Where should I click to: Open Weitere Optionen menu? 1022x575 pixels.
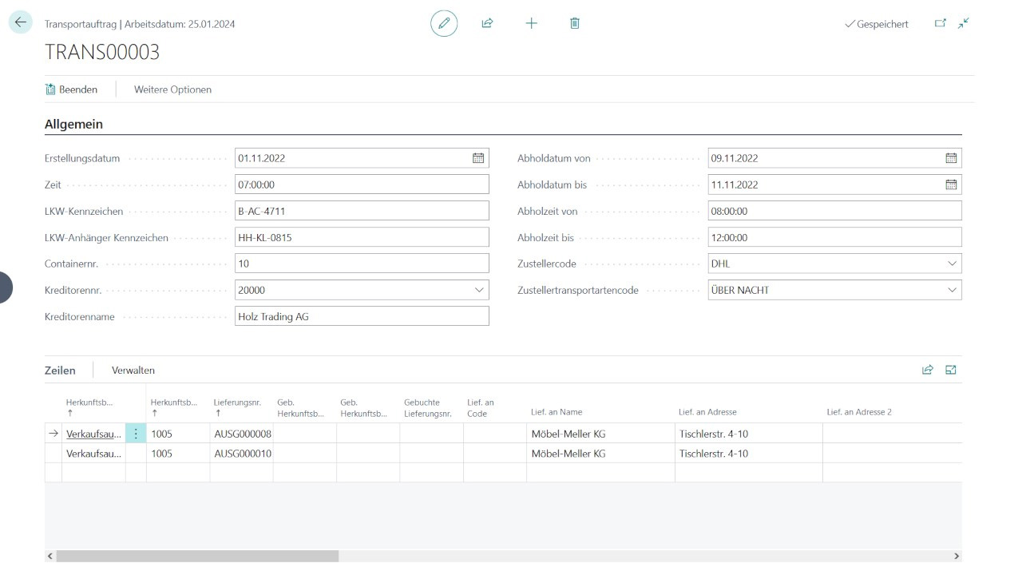tap(172, 89)
